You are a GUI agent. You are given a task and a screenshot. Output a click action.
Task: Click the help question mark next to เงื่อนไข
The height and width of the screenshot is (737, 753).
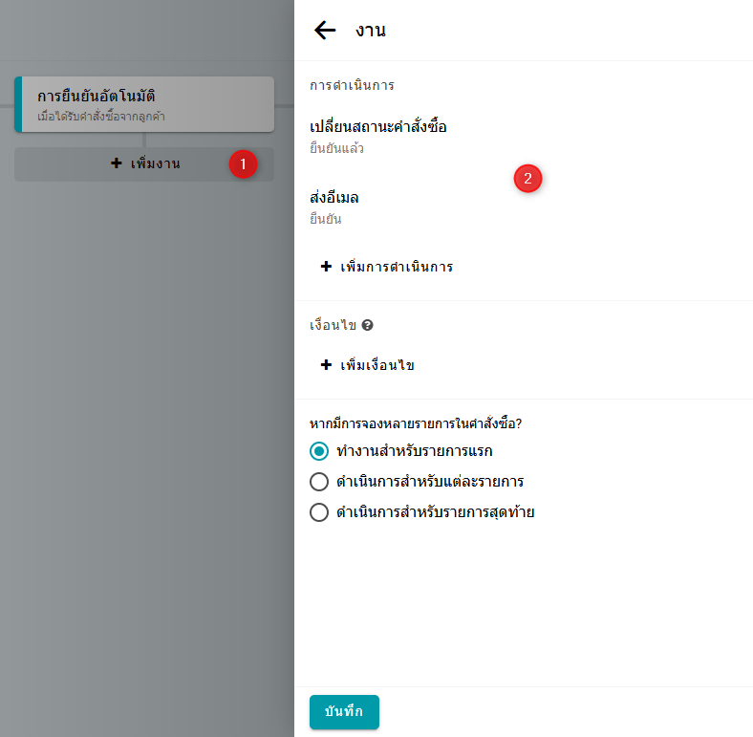click(x=368, y=326)
